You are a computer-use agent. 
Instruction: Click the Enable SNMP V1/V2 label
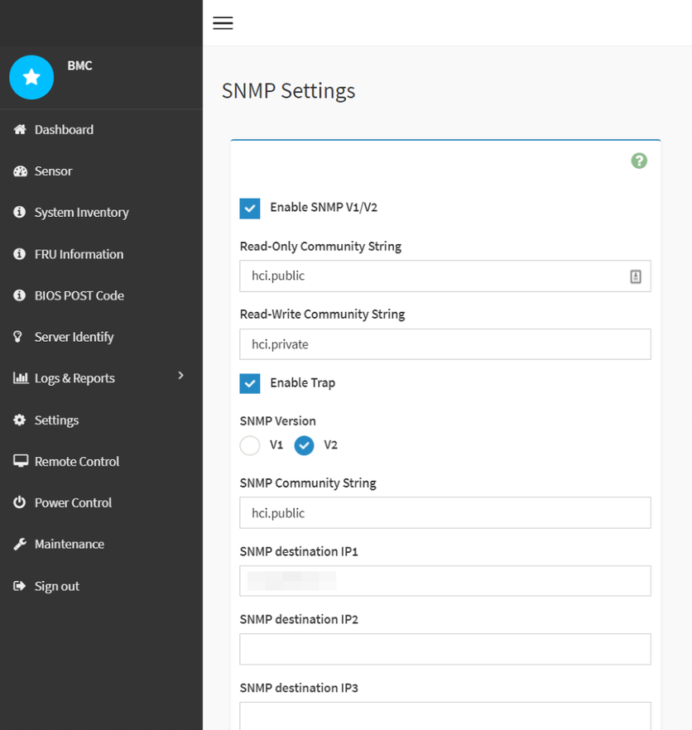pyautogui.click(x=324, y=207)
